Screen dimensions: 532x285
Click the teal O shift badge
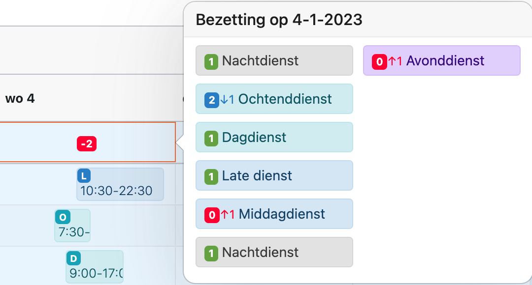[x=63, y=217]
